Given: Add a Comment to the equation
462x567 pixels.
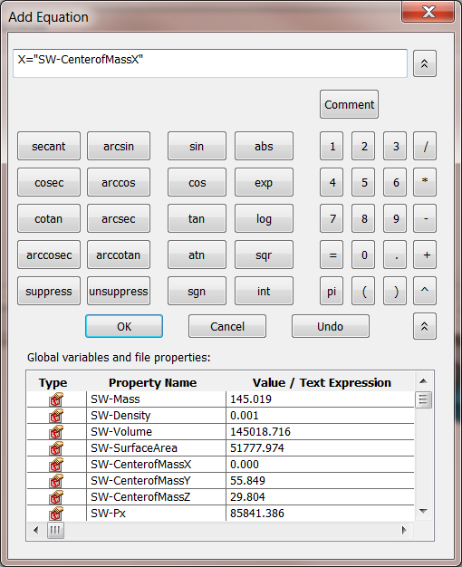Looking at the screenshot, I should point(349,104).
